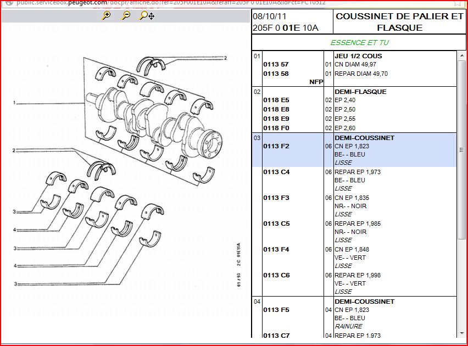Click callout number 1 on the diagram

(15, 103)
